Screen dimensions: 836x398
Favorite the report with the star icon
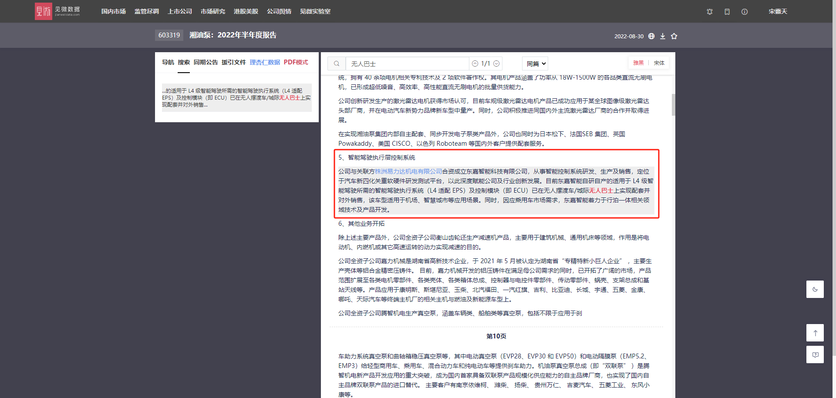pyautogui.click(x=674, y=36)
